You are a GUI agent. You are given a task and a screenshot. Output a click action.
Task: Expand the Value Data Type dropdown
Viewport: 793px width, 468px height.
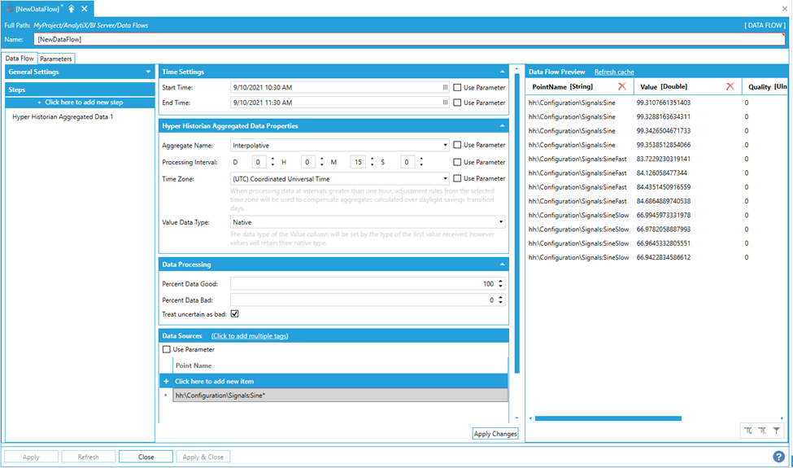pyautogui.click(x=501, y=221)
